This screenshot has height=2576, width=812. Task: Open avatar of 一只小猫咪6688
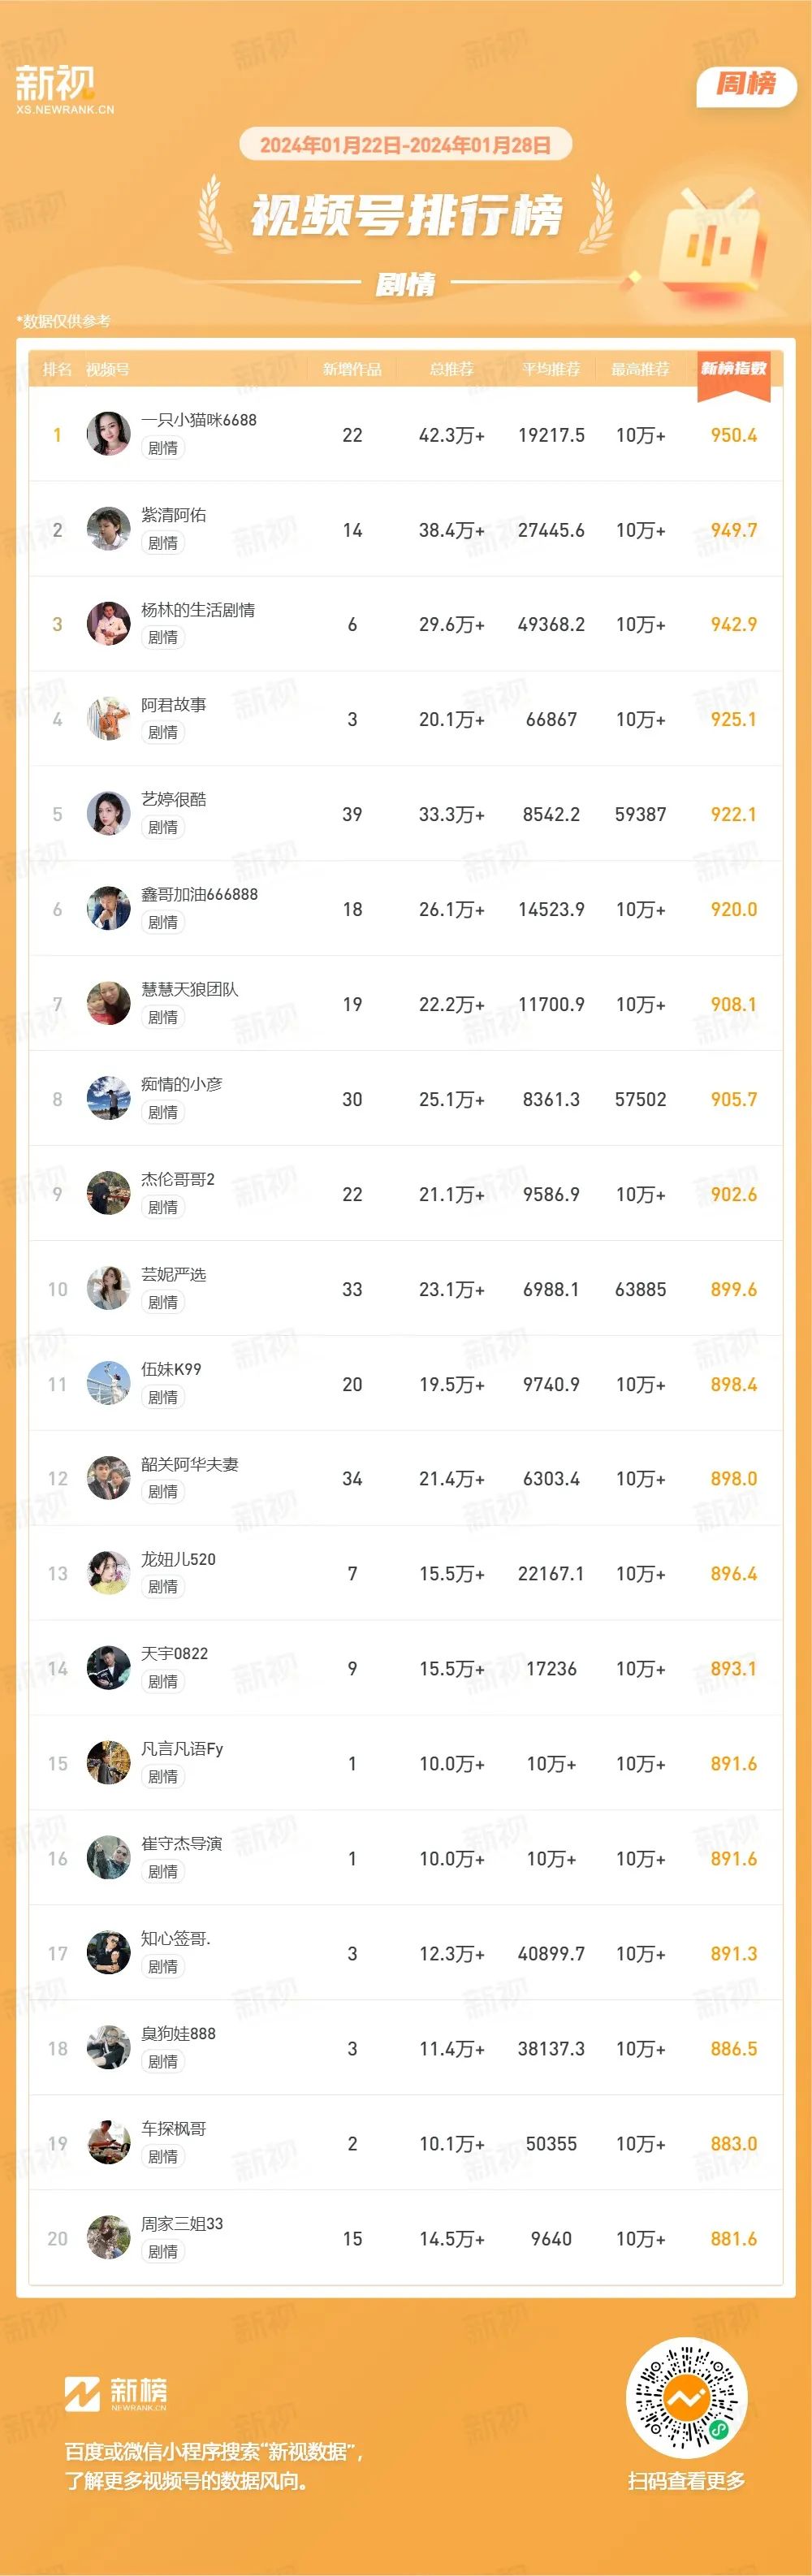[108, 433]
